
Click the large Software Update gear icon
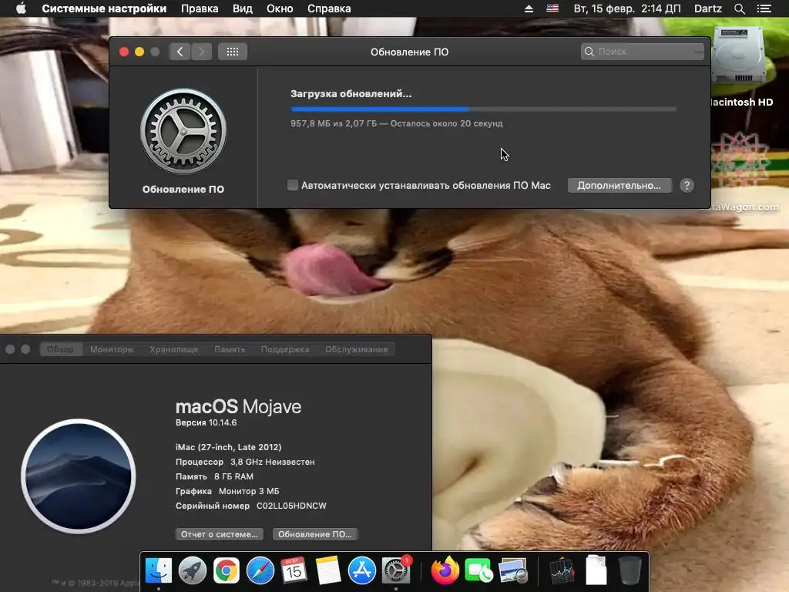click(x=183, y=131)
